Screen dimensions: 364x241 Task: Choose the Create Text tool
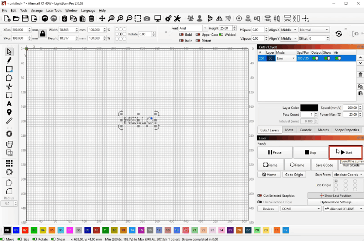[x=9, y=103]
